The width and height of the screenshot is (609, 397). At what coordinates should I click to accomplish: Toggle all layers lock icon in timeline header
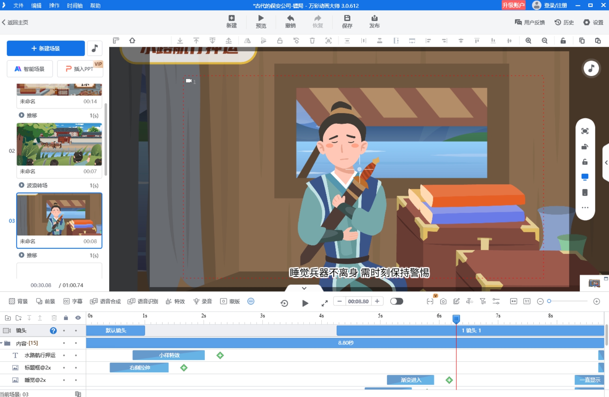pyautogui.click(x=66, y=318)
